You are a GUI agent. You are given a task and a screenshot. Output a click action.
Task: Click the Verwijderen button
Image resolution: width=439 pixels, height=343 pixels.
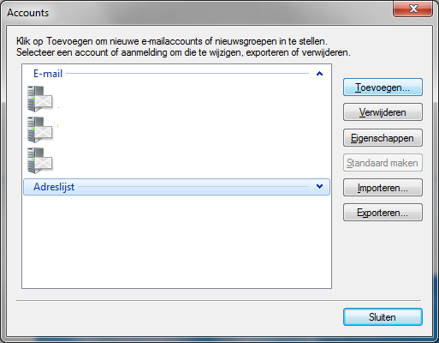tap(383, 112)
